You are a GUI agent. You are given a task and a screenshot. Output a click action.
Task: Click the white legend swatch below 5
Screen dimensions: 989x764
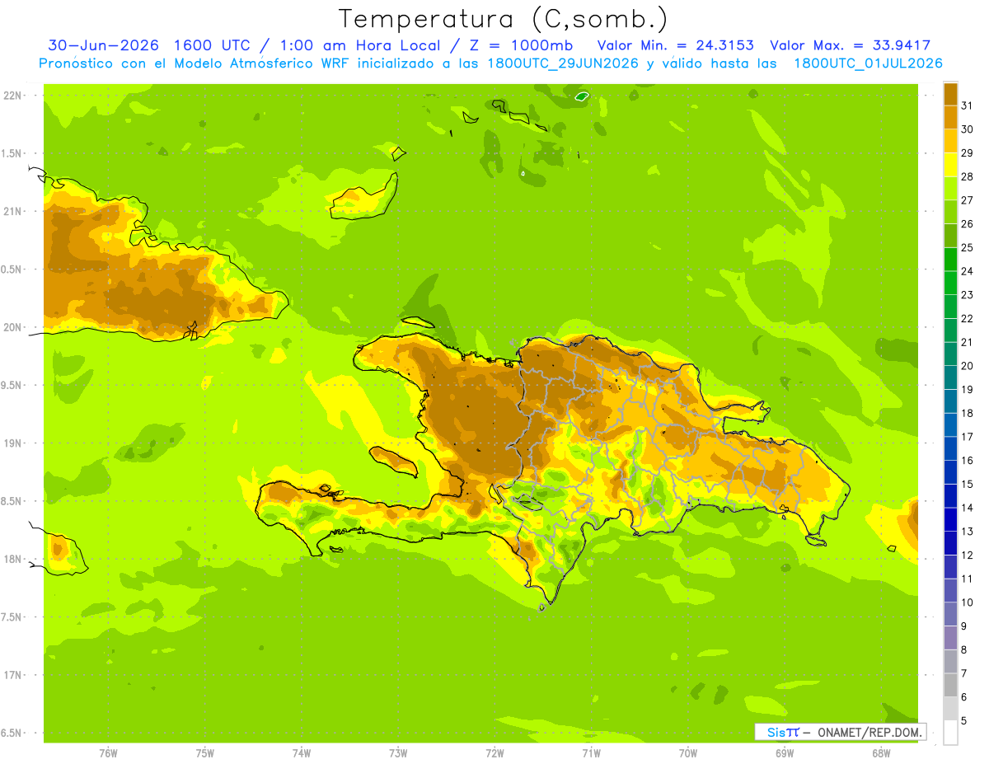point(950,733)
